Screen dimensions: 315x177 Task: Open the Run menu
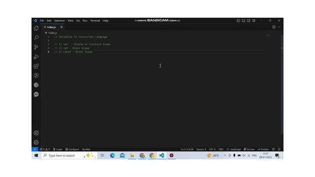[85, 21]
